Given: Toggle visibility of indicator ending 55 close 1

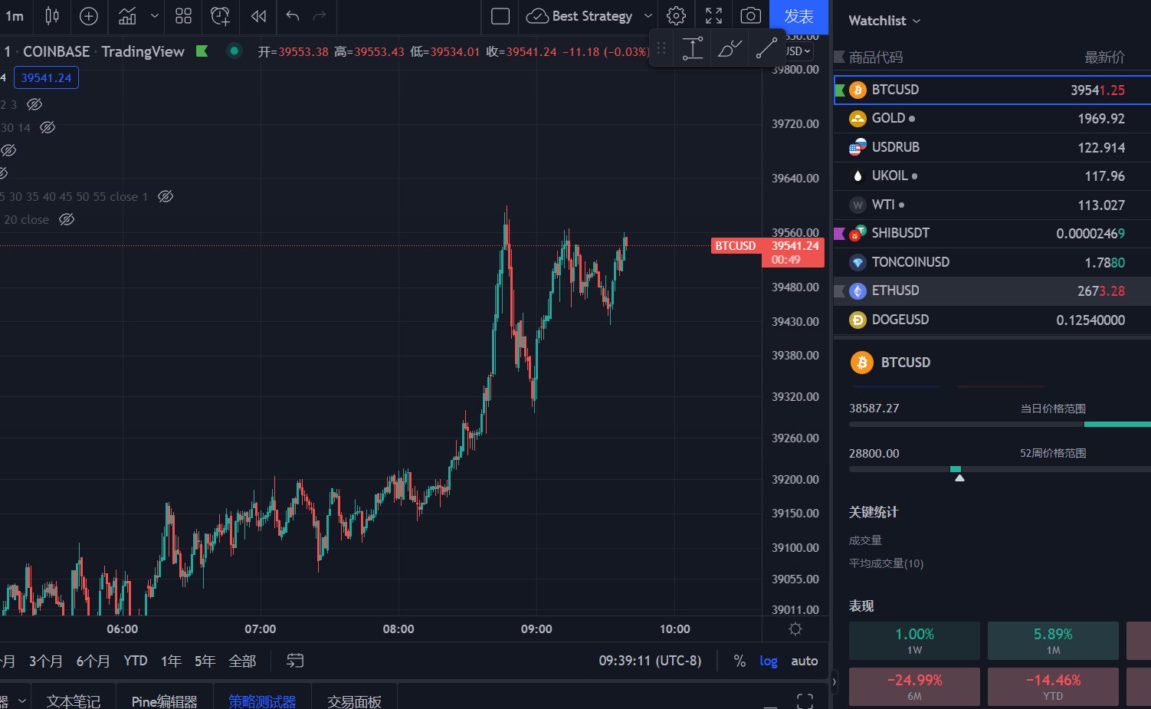Looking at the screenshot, I should coord(166,196).
